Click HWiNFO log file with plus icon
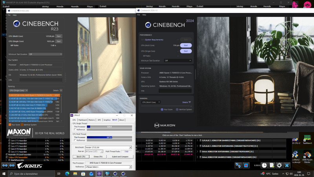This screenshot has height=177, width=314. (272, 165)
